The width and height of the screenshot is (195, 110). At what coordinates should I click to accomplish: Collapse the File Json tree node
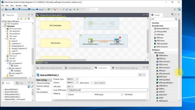coord(5,61)
